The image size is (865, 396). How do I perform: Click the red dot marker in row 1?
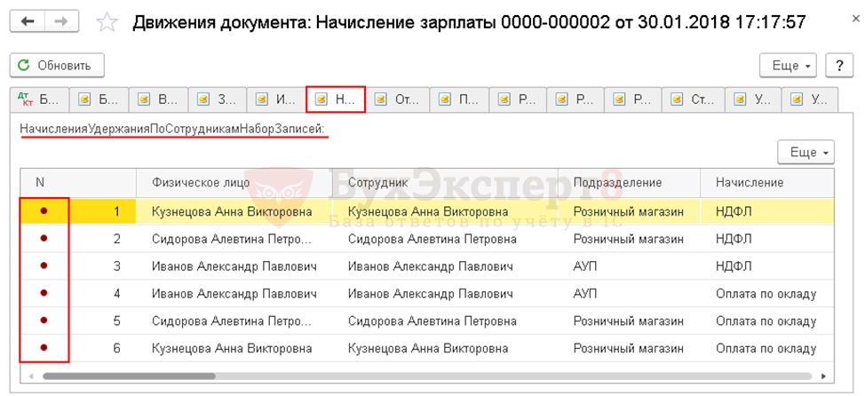tap(44, 212)
